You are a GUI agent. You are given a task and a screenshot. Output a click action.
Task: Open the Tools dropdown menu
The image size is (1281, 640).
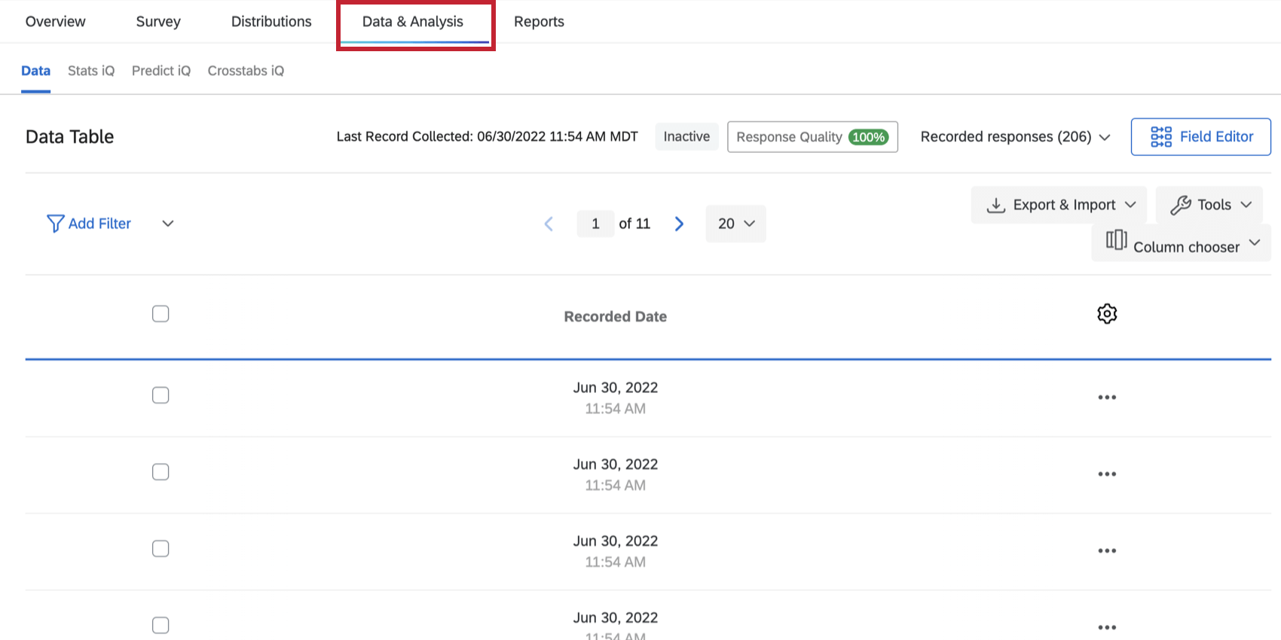click(1210, 205)
